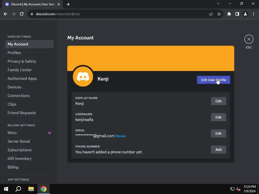259x194 pixels.
Task: Open Billing settings
Action: tap(29, 167)
